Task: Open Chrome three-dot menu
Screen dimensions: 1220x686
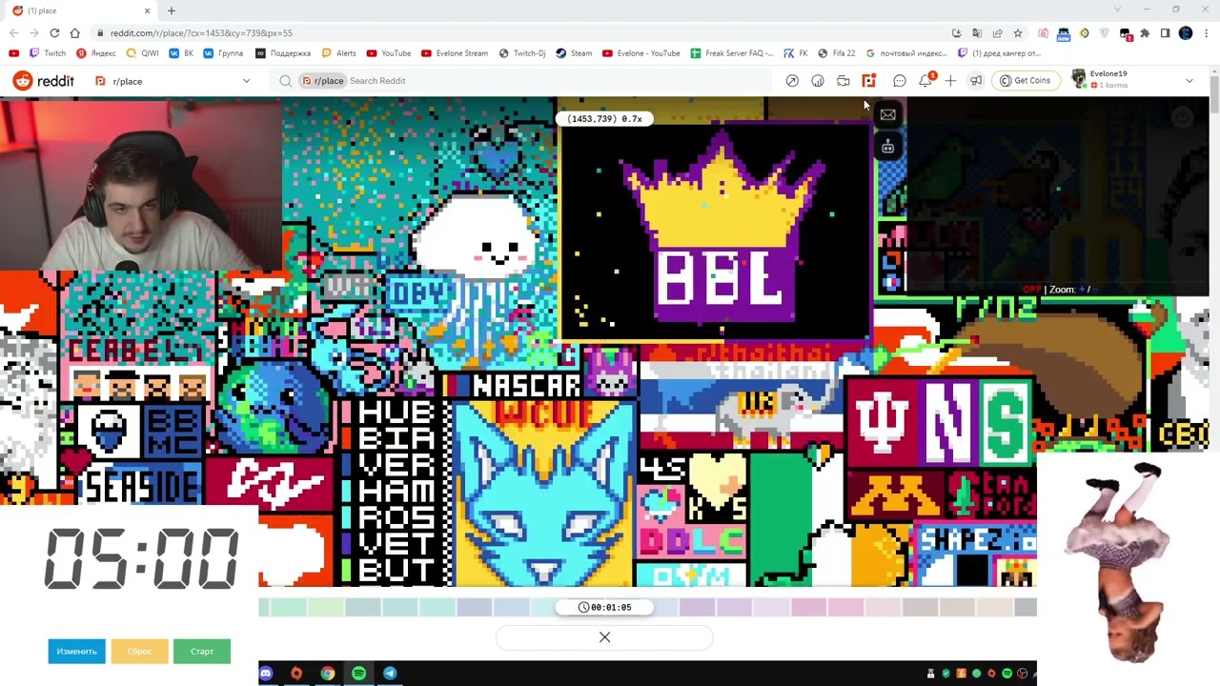Action: point(1207,33)
